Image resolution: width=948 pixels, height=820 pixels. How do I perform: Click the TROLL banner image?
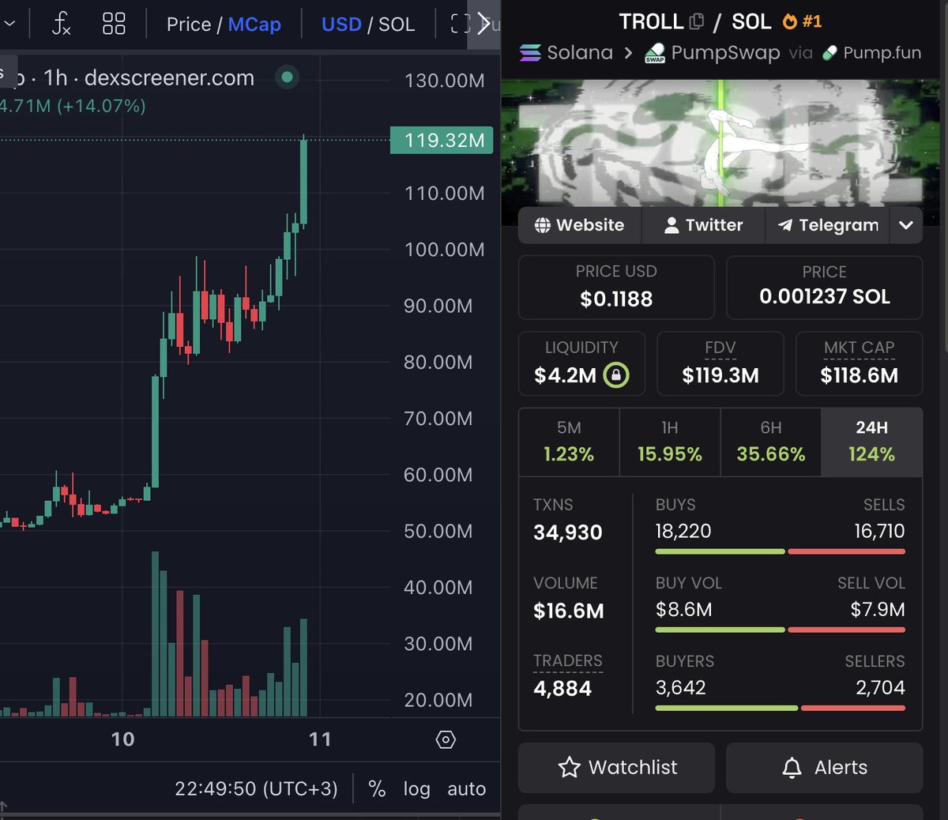(x=720, y=142)
